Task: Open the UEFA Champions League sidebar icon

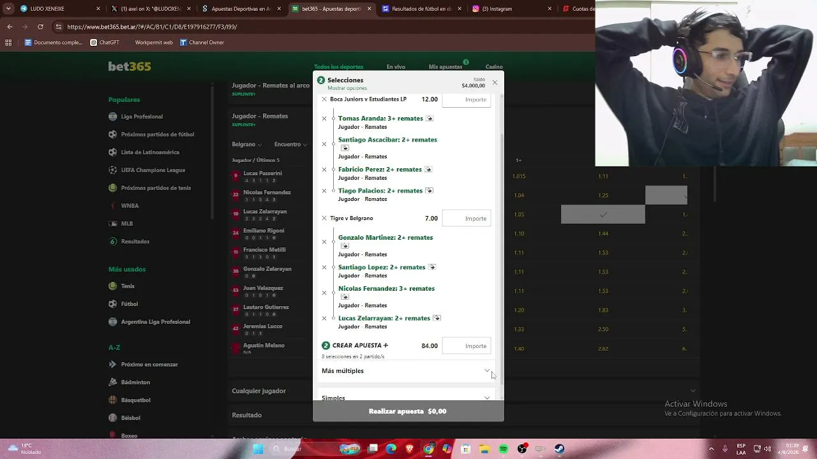Action: pos(113,170)
